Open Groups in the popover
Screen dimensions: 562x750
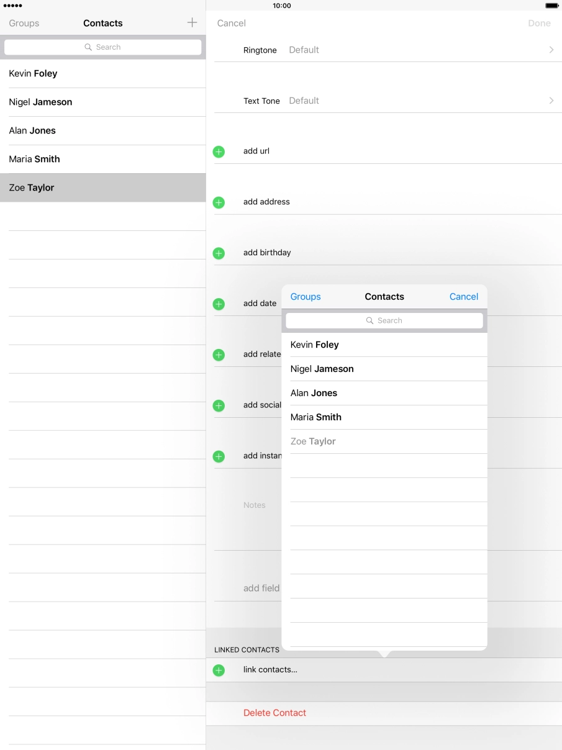[x=306, y=297]
